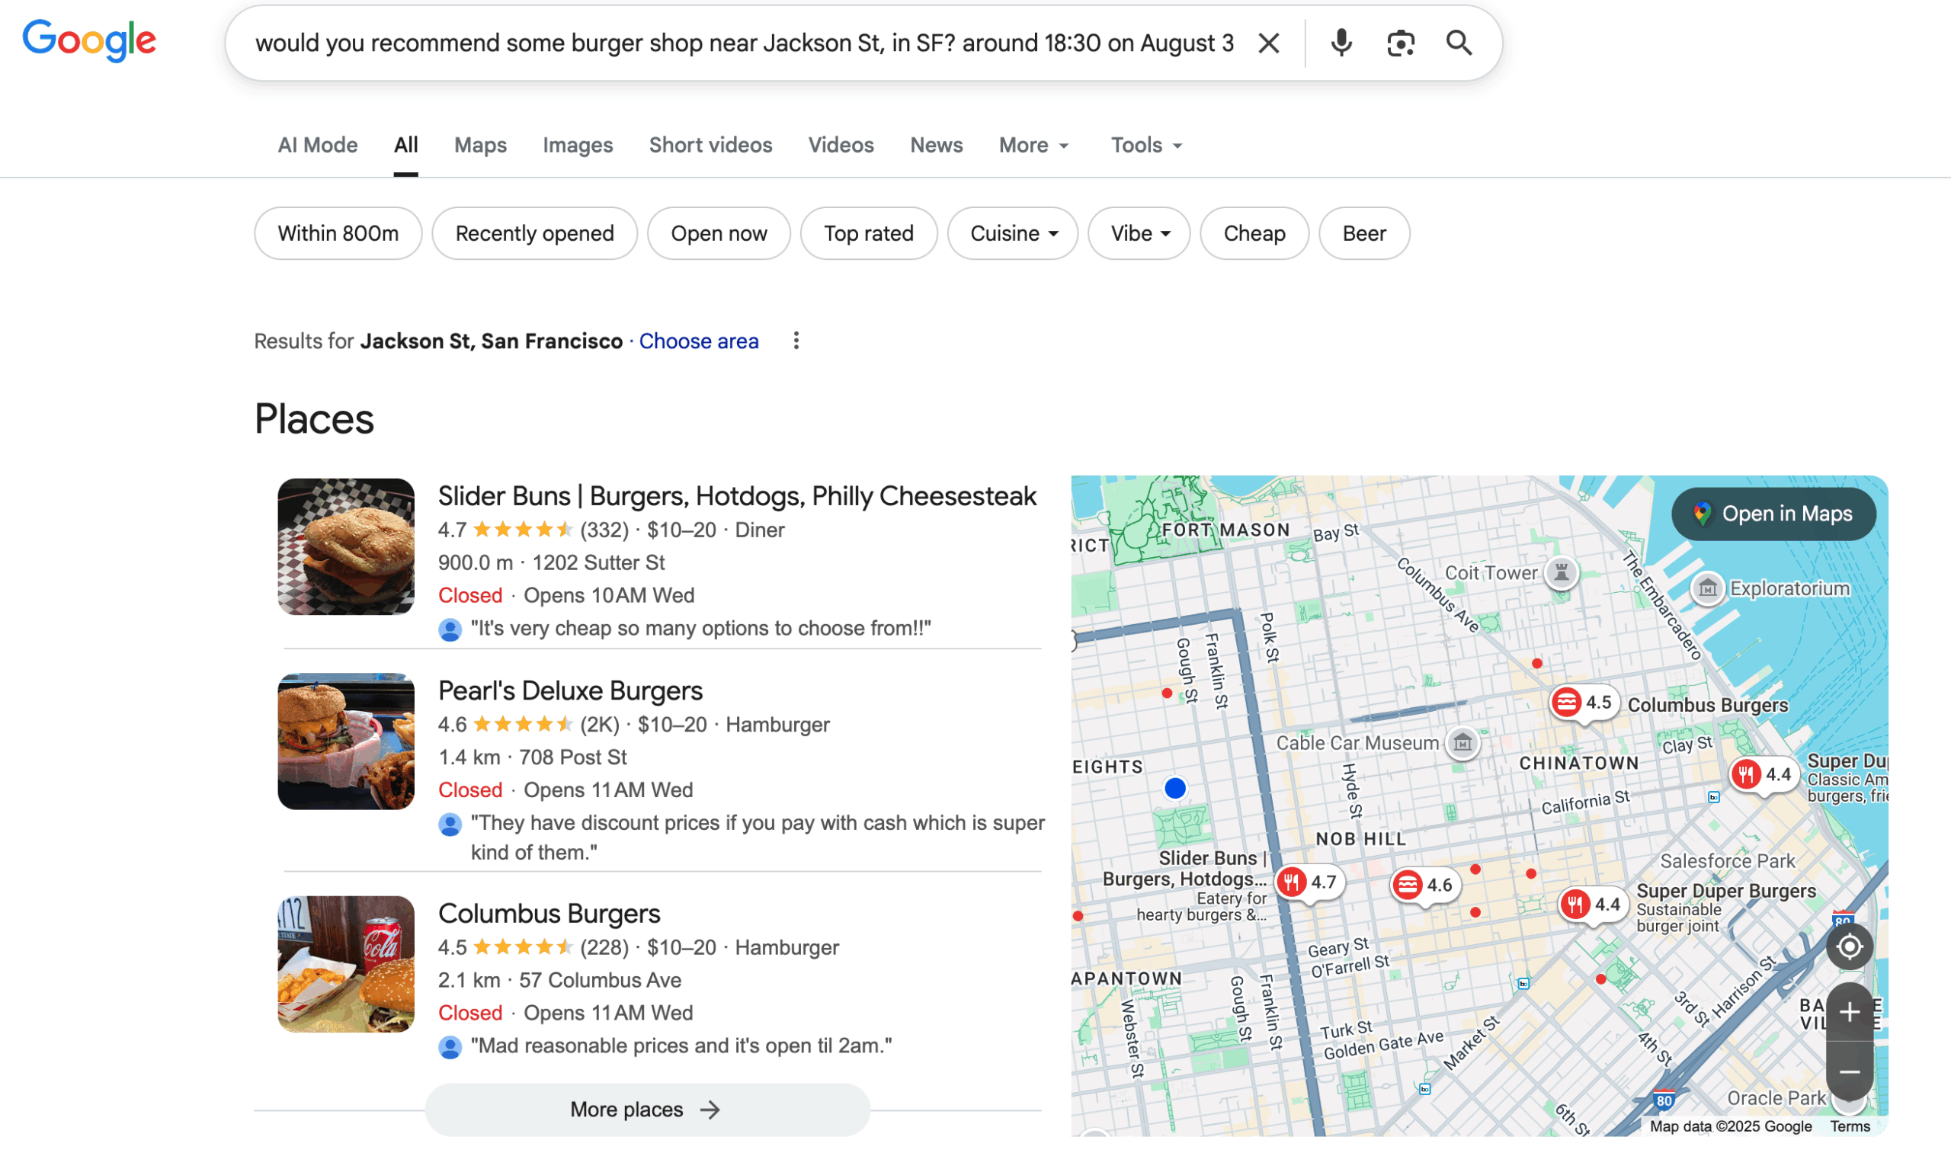
Task: Click the magnifying glass search icon
Action: pyautogui.click(x=1459, y=43)
